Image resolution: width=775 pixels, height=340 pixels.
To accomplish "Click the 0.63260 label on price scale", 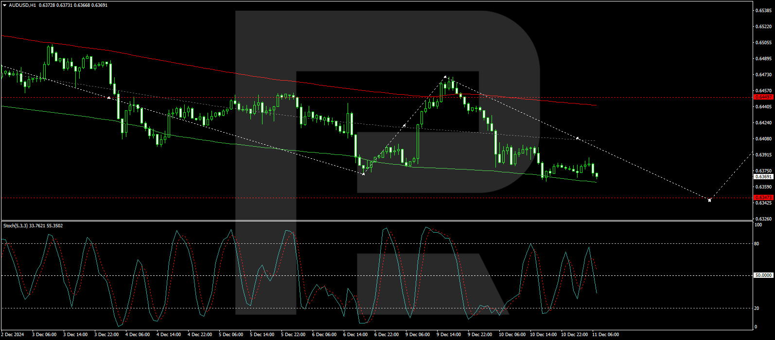I will point(763,219).
